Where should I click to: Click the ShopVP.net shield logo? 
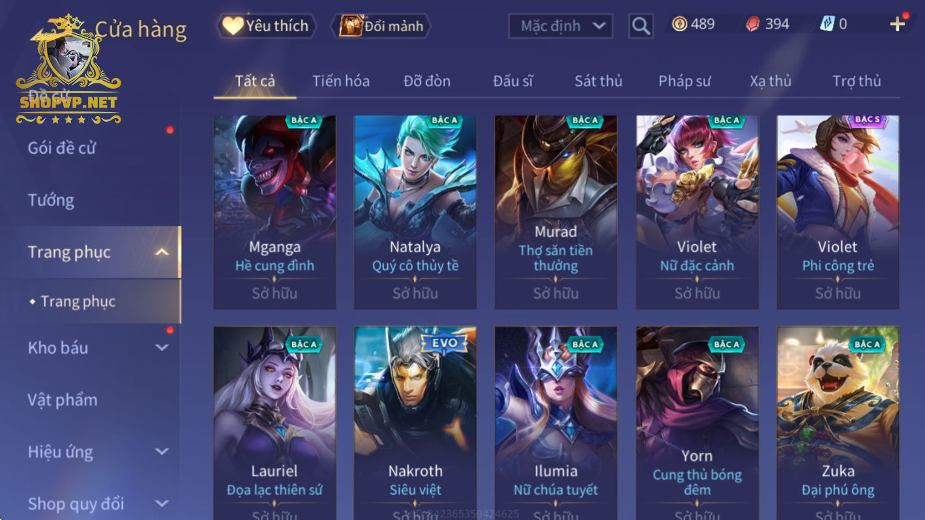pos(68,68)
